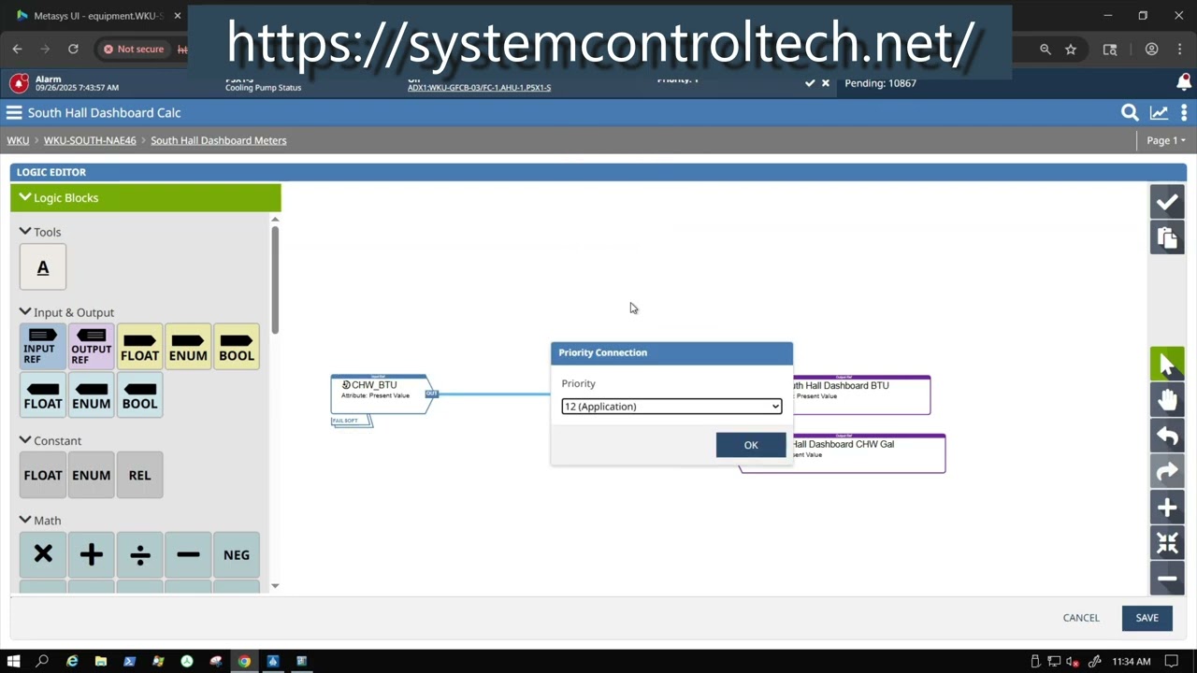Viewport: 1197px width, 673px height.
Task: Open the hamburger navigation menu
Action: tap(14, 112)
